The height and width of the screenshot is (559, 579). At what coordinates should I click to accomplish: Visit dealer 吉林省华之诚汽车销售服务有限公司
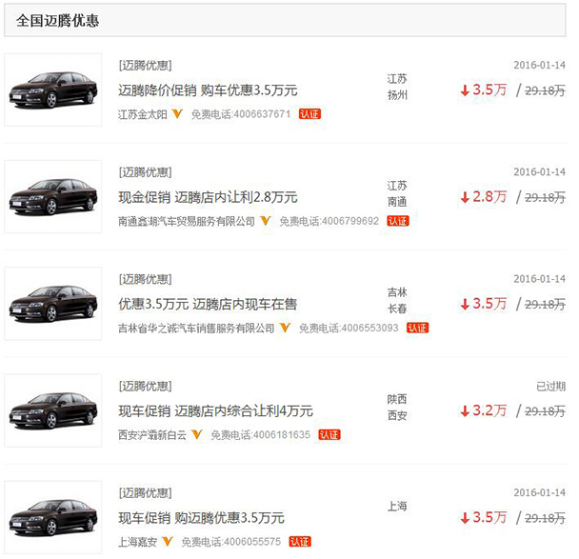coord(196,329)
